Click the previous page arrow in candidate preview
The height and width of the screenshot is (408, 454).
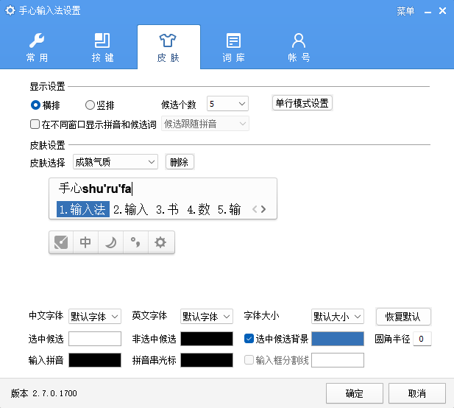(255, 209)
